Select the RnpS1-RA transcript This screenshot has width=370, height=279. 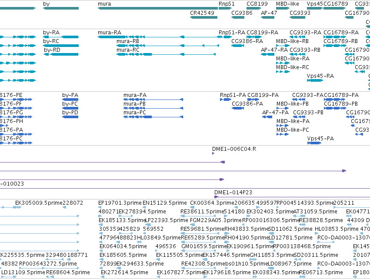point(225,37)
